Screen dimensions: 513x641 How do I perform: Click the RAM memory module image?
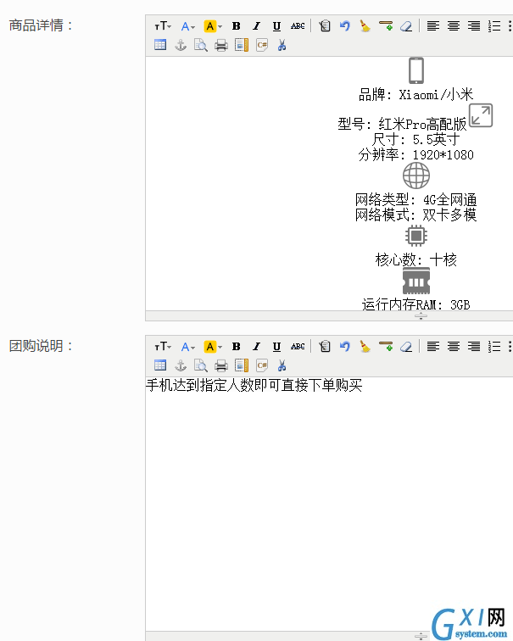(416, 281)
